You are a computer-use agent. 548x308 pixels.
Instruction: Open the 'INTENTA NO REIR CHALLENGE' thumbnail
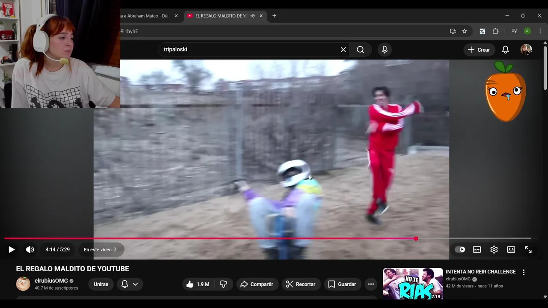413,284
